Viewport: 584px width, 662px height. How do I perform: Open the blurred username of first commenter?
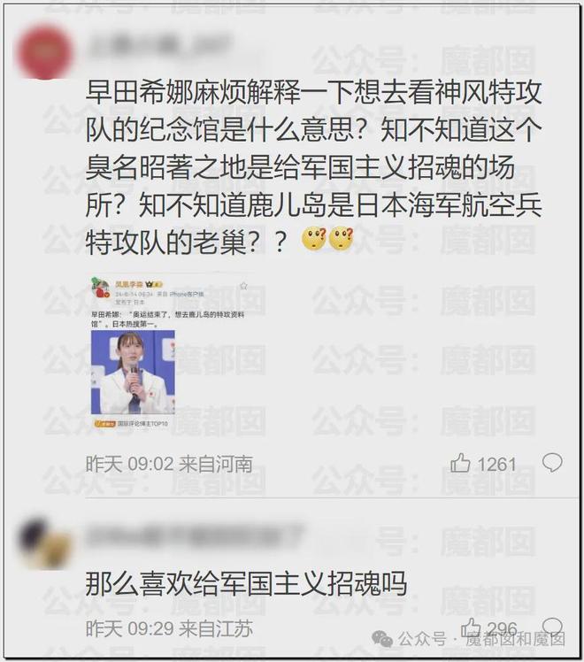pyautogui.click(x=159, y=45)
